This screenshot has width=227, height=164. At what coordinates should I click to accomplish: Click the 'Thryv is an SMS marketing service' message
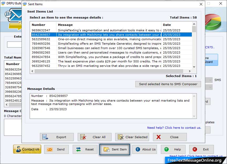[109, 66]
